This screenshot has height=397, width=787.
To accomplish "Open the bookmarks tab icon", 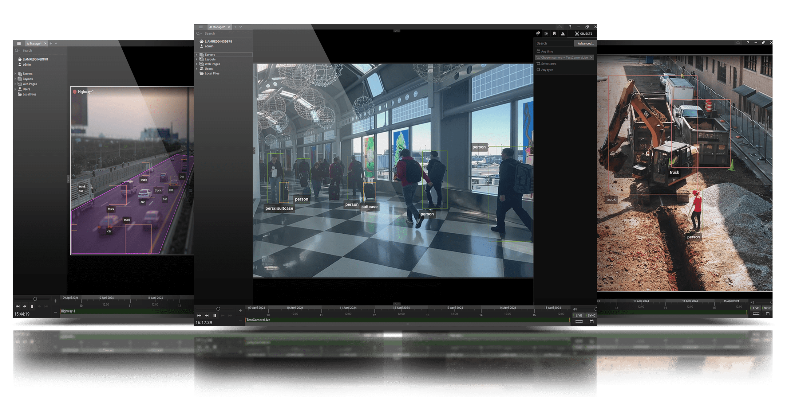I will tap(554, 33).
